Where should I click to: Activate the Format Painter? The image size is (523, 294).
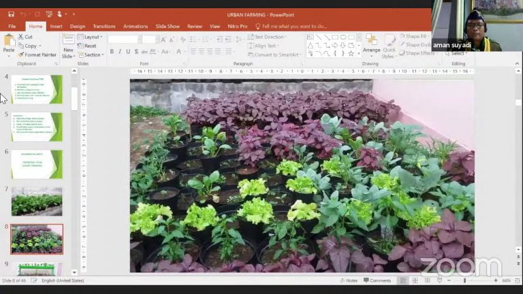click(37, 54)
